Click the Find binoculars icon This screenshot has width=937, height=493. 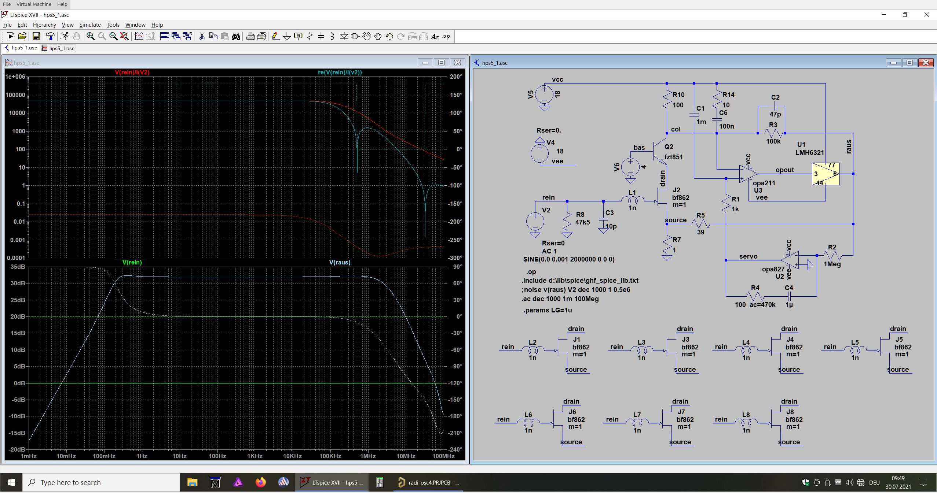[236, 36]
